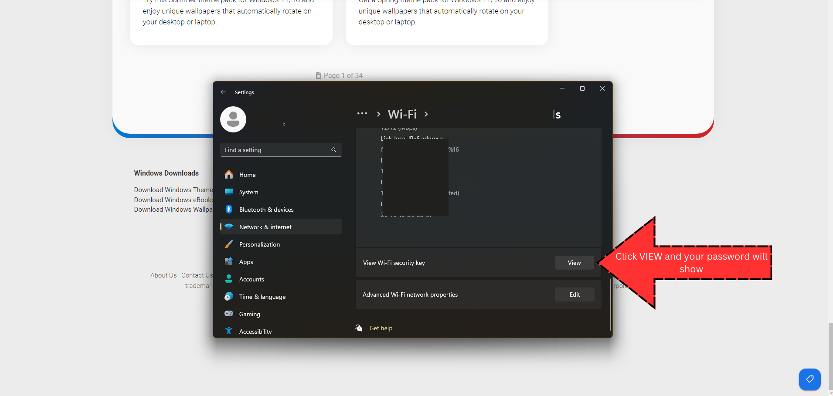Click the chevron after Wi-Fi breadcrumb
Viewport: 833px width, 396px height.
[x=426, y=114]
